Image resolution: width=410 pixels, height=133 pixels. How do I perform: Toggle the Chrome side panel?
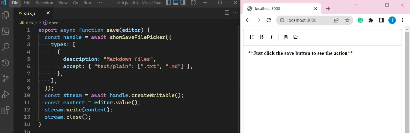[381, 20]
